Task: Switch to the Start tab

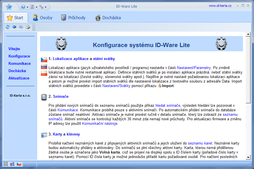Action: click(x=16, y=18)
